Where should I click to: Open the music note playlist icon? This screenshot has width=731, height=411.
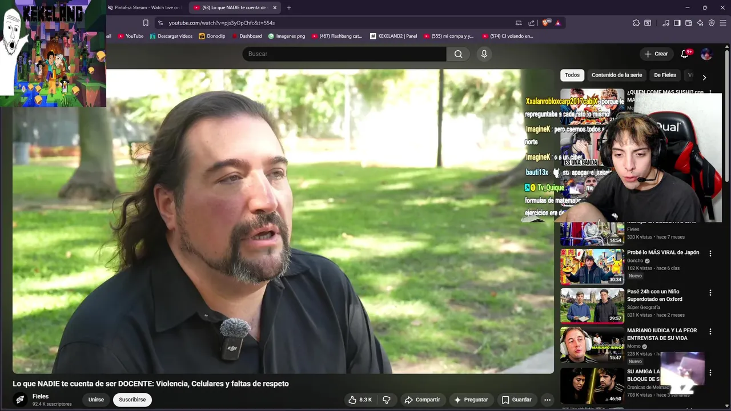click(666, 23)
